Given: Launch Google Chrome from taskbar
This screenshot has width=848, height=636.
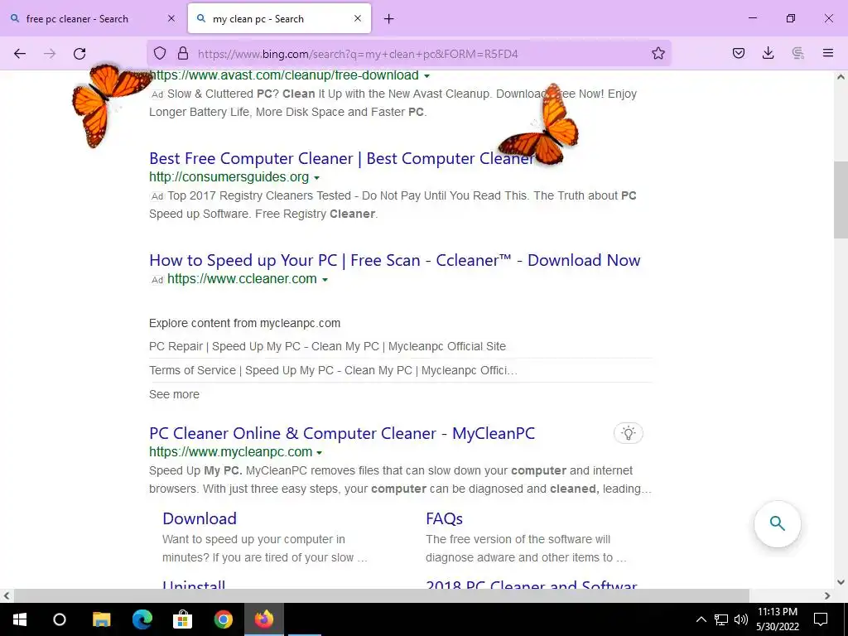Looking at the screenshot, I should [x=224, y=619].
